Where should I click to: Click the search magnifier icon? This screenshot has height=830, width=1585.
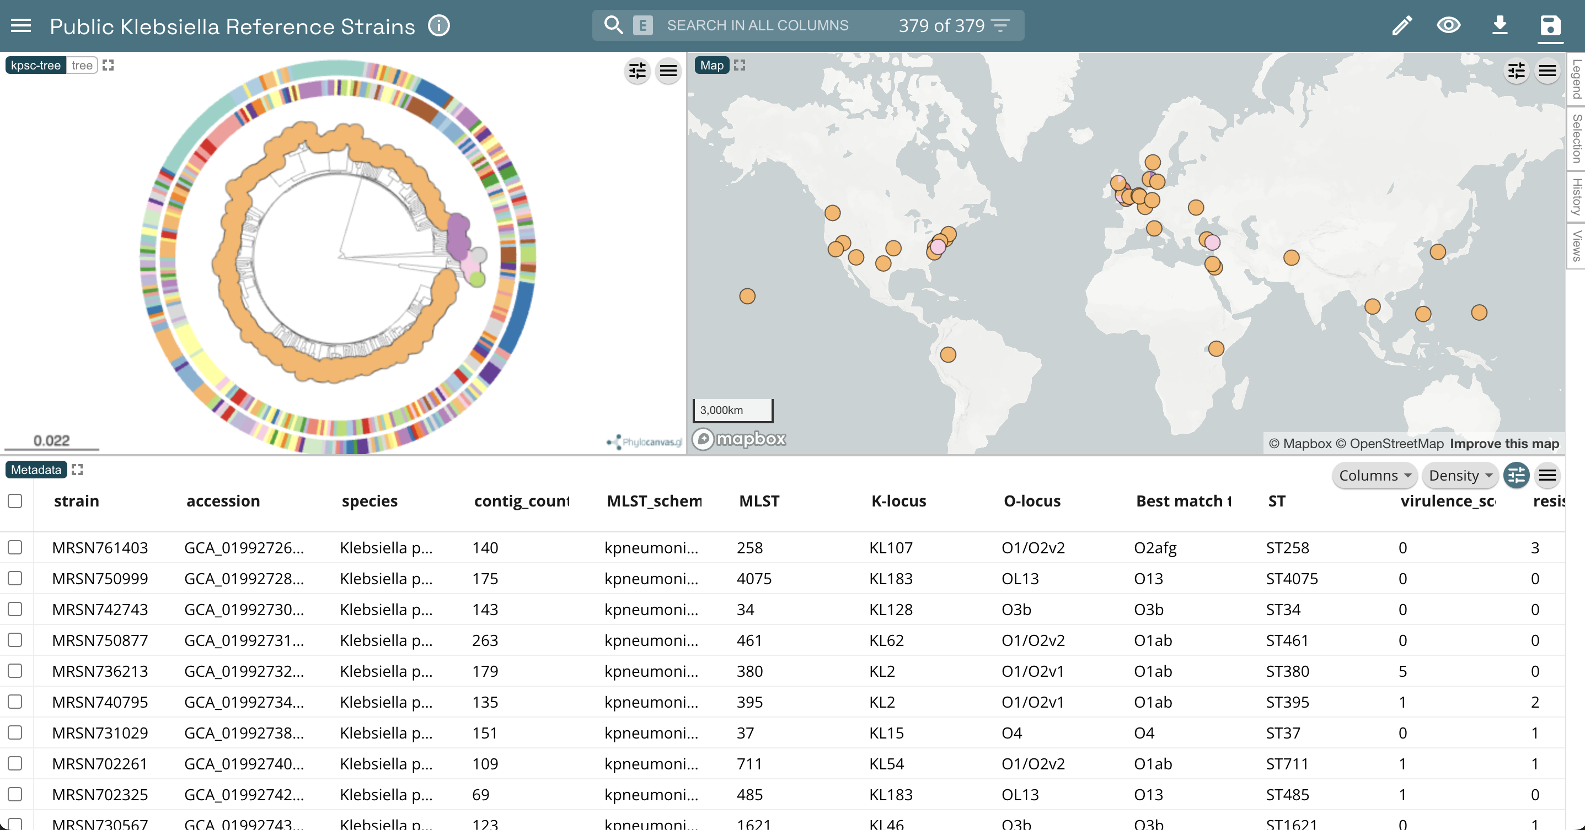click(x=613, y=25)
